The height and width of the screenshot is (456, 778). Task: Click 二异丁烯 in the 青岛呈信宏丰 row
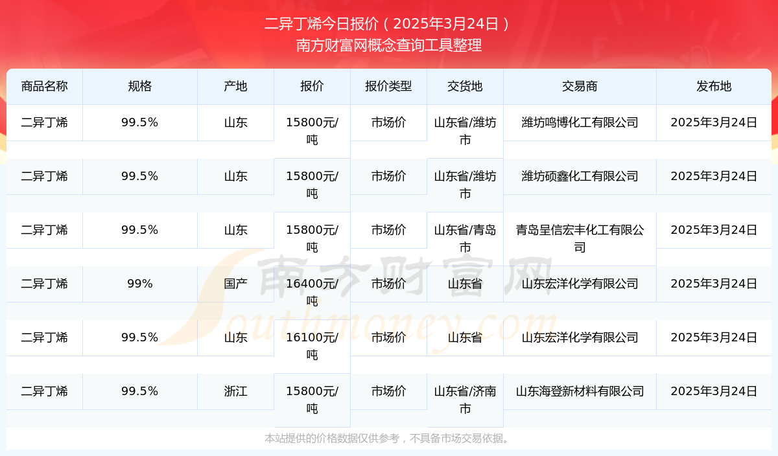[x=44, y=230]
